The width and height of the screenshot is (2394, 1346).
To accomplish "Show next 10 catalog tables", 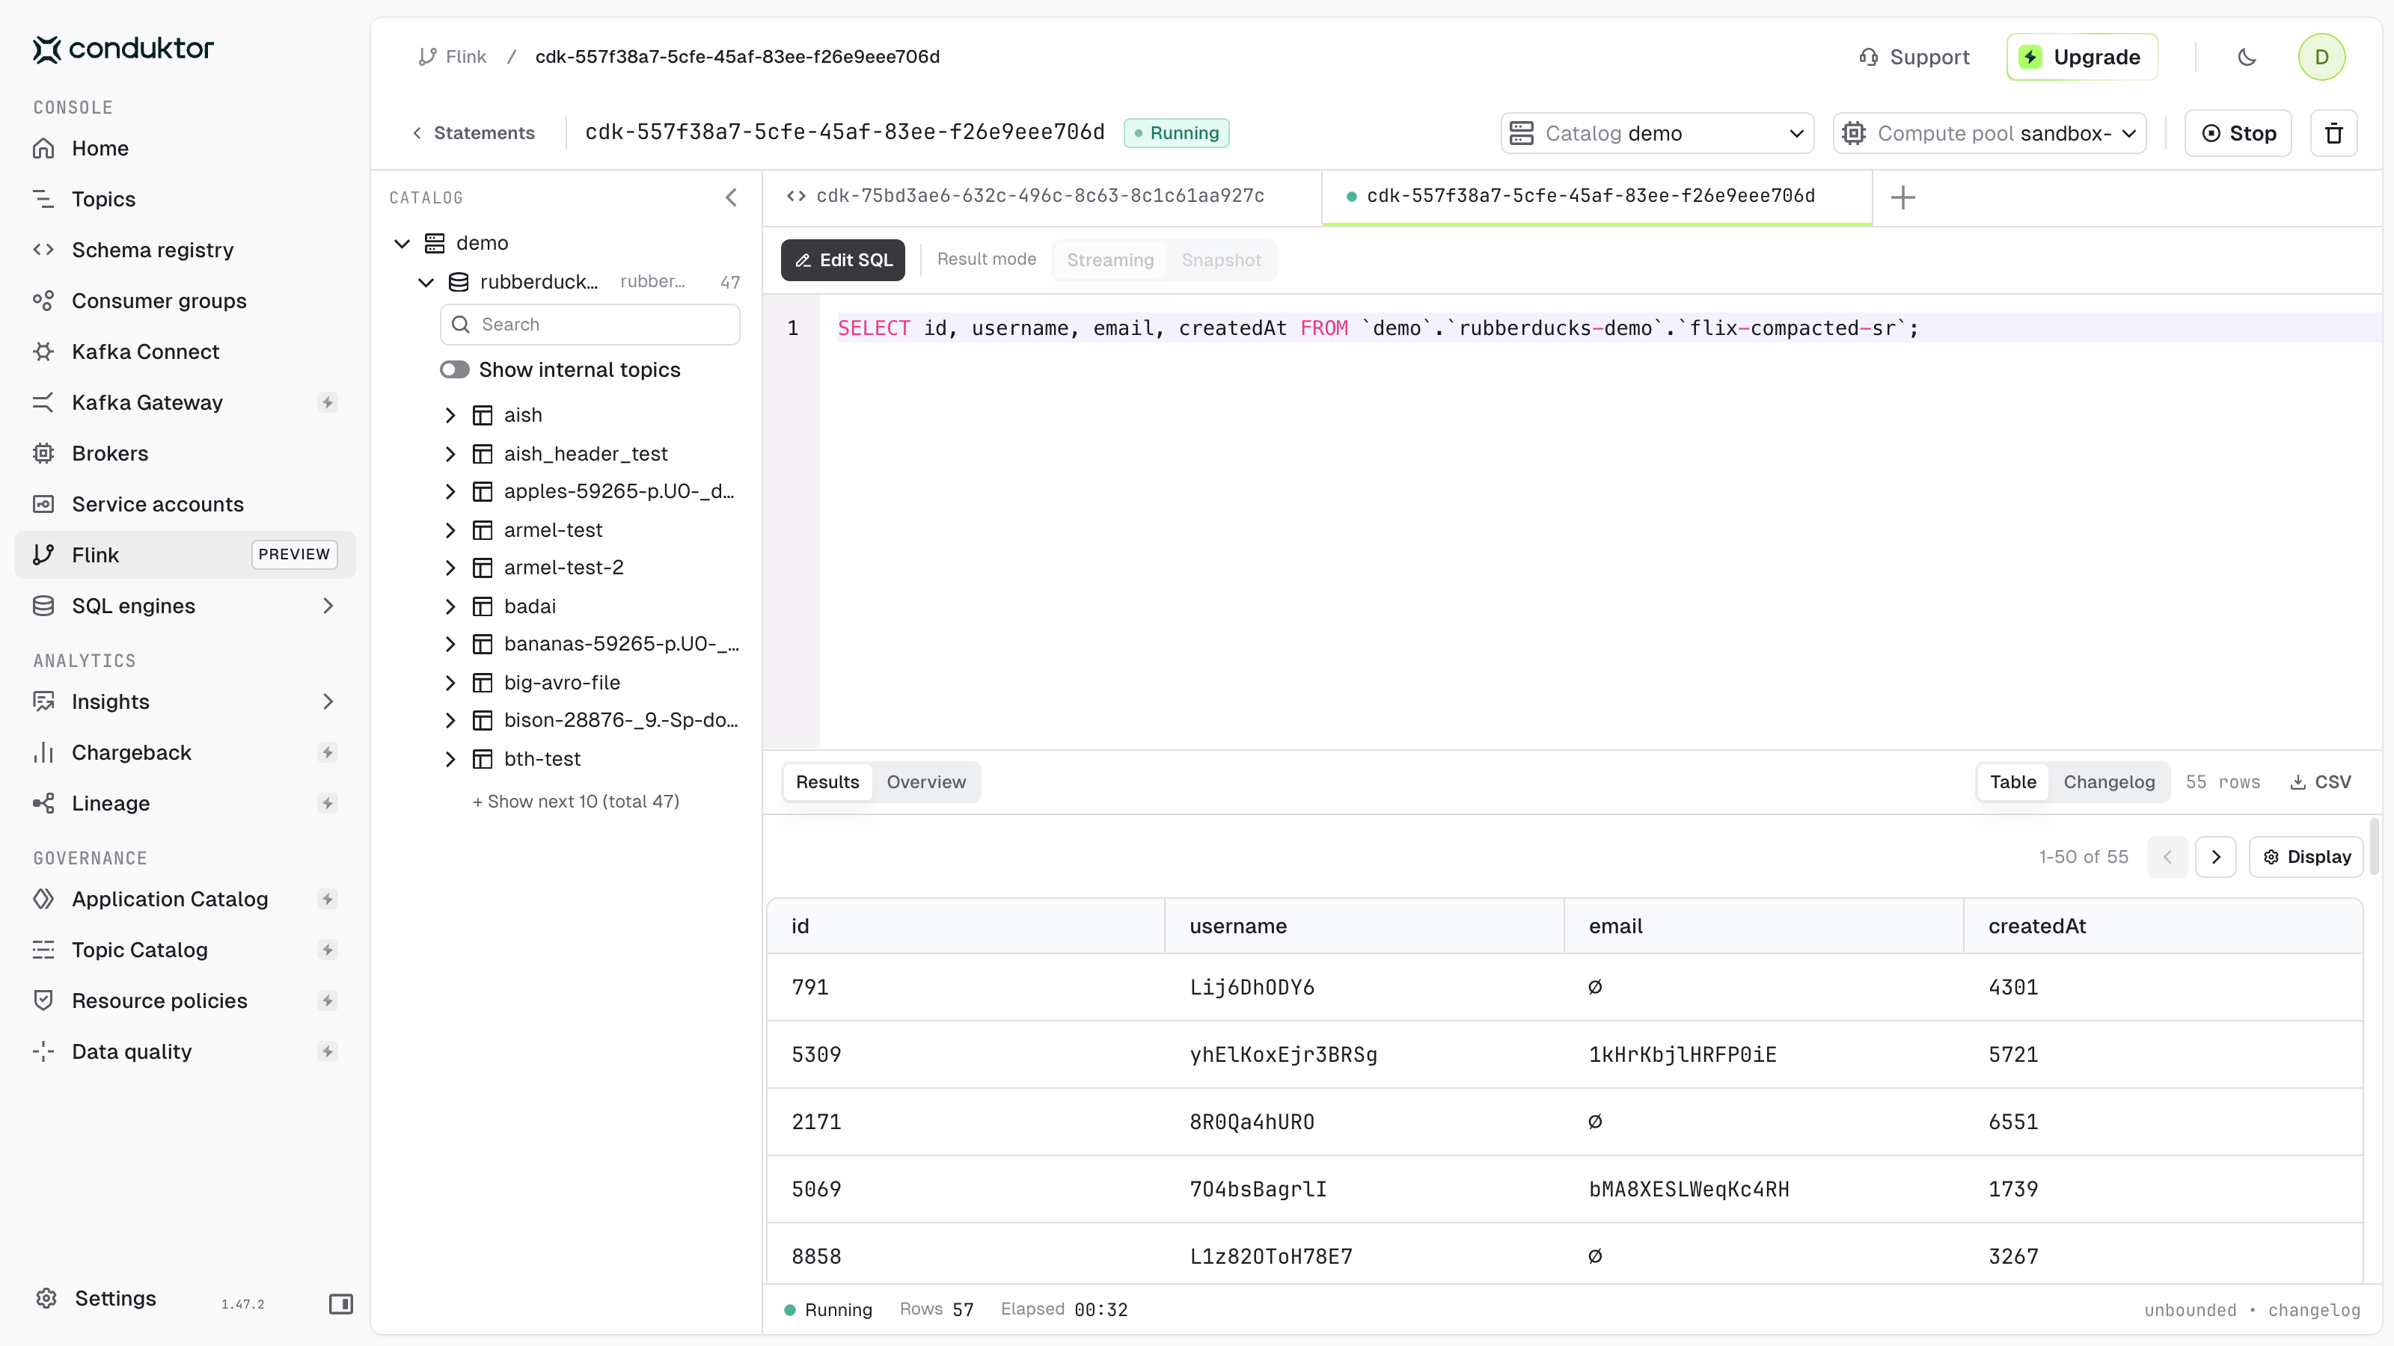I will point(575,802).
